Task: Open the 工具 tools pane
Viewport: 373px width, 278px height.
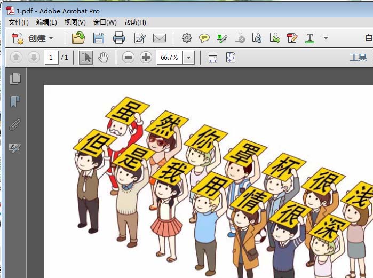Action: tap(358, 58)
